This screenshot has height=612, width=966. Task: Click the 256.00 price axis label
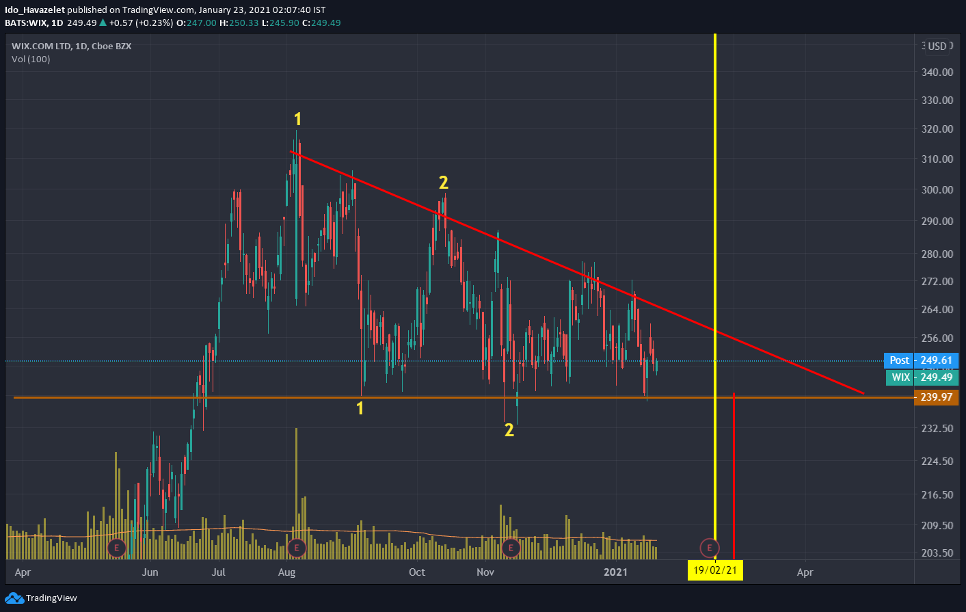937,338
